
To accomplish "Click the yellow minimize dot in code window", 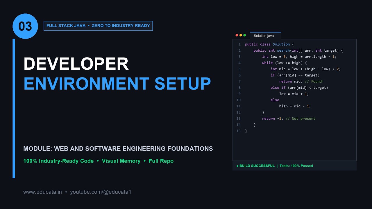I will tap(241, 35).
